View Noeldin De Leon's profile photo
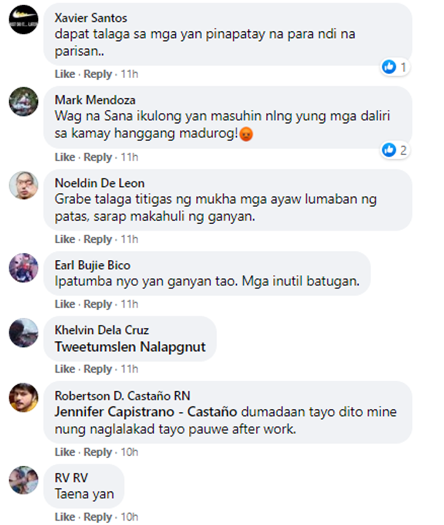Viewport: 444px width, 525px height. click(x=24, y=185)
